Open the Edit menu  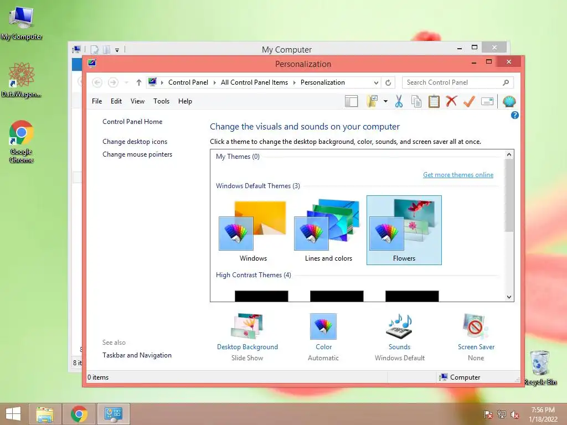[116, 101]
